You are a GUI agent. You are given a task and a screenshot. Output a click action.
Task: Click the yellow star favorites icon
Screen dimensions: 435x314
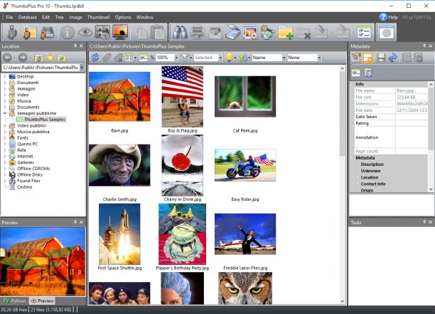tap(50, 58)
